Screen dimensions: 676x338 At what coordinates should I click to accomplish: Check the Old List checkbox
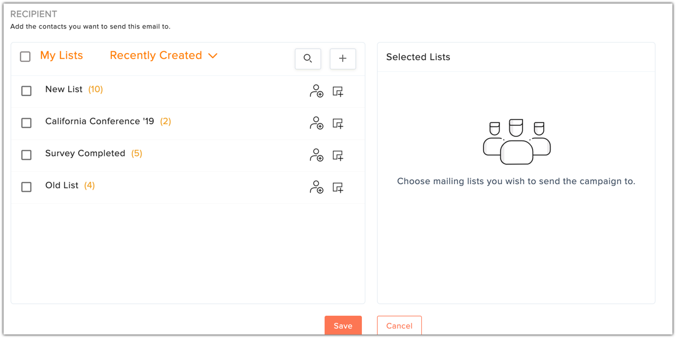[26, 186]
